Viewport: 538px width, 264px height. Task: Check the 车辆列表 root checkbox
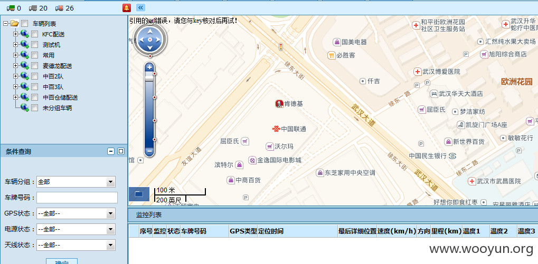point(25,24)
